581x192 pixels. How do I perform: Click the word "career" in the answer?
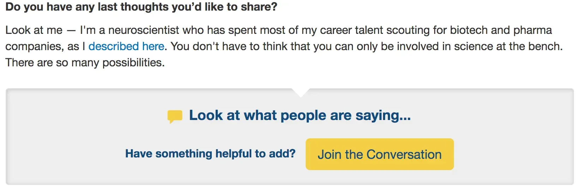[x=336, y=30]
